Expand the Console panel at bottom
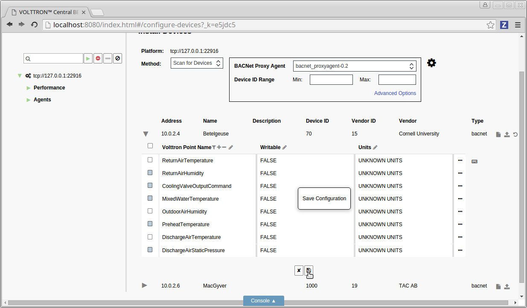Viewport: 527px width, 308px height. [x=263, y=301]
